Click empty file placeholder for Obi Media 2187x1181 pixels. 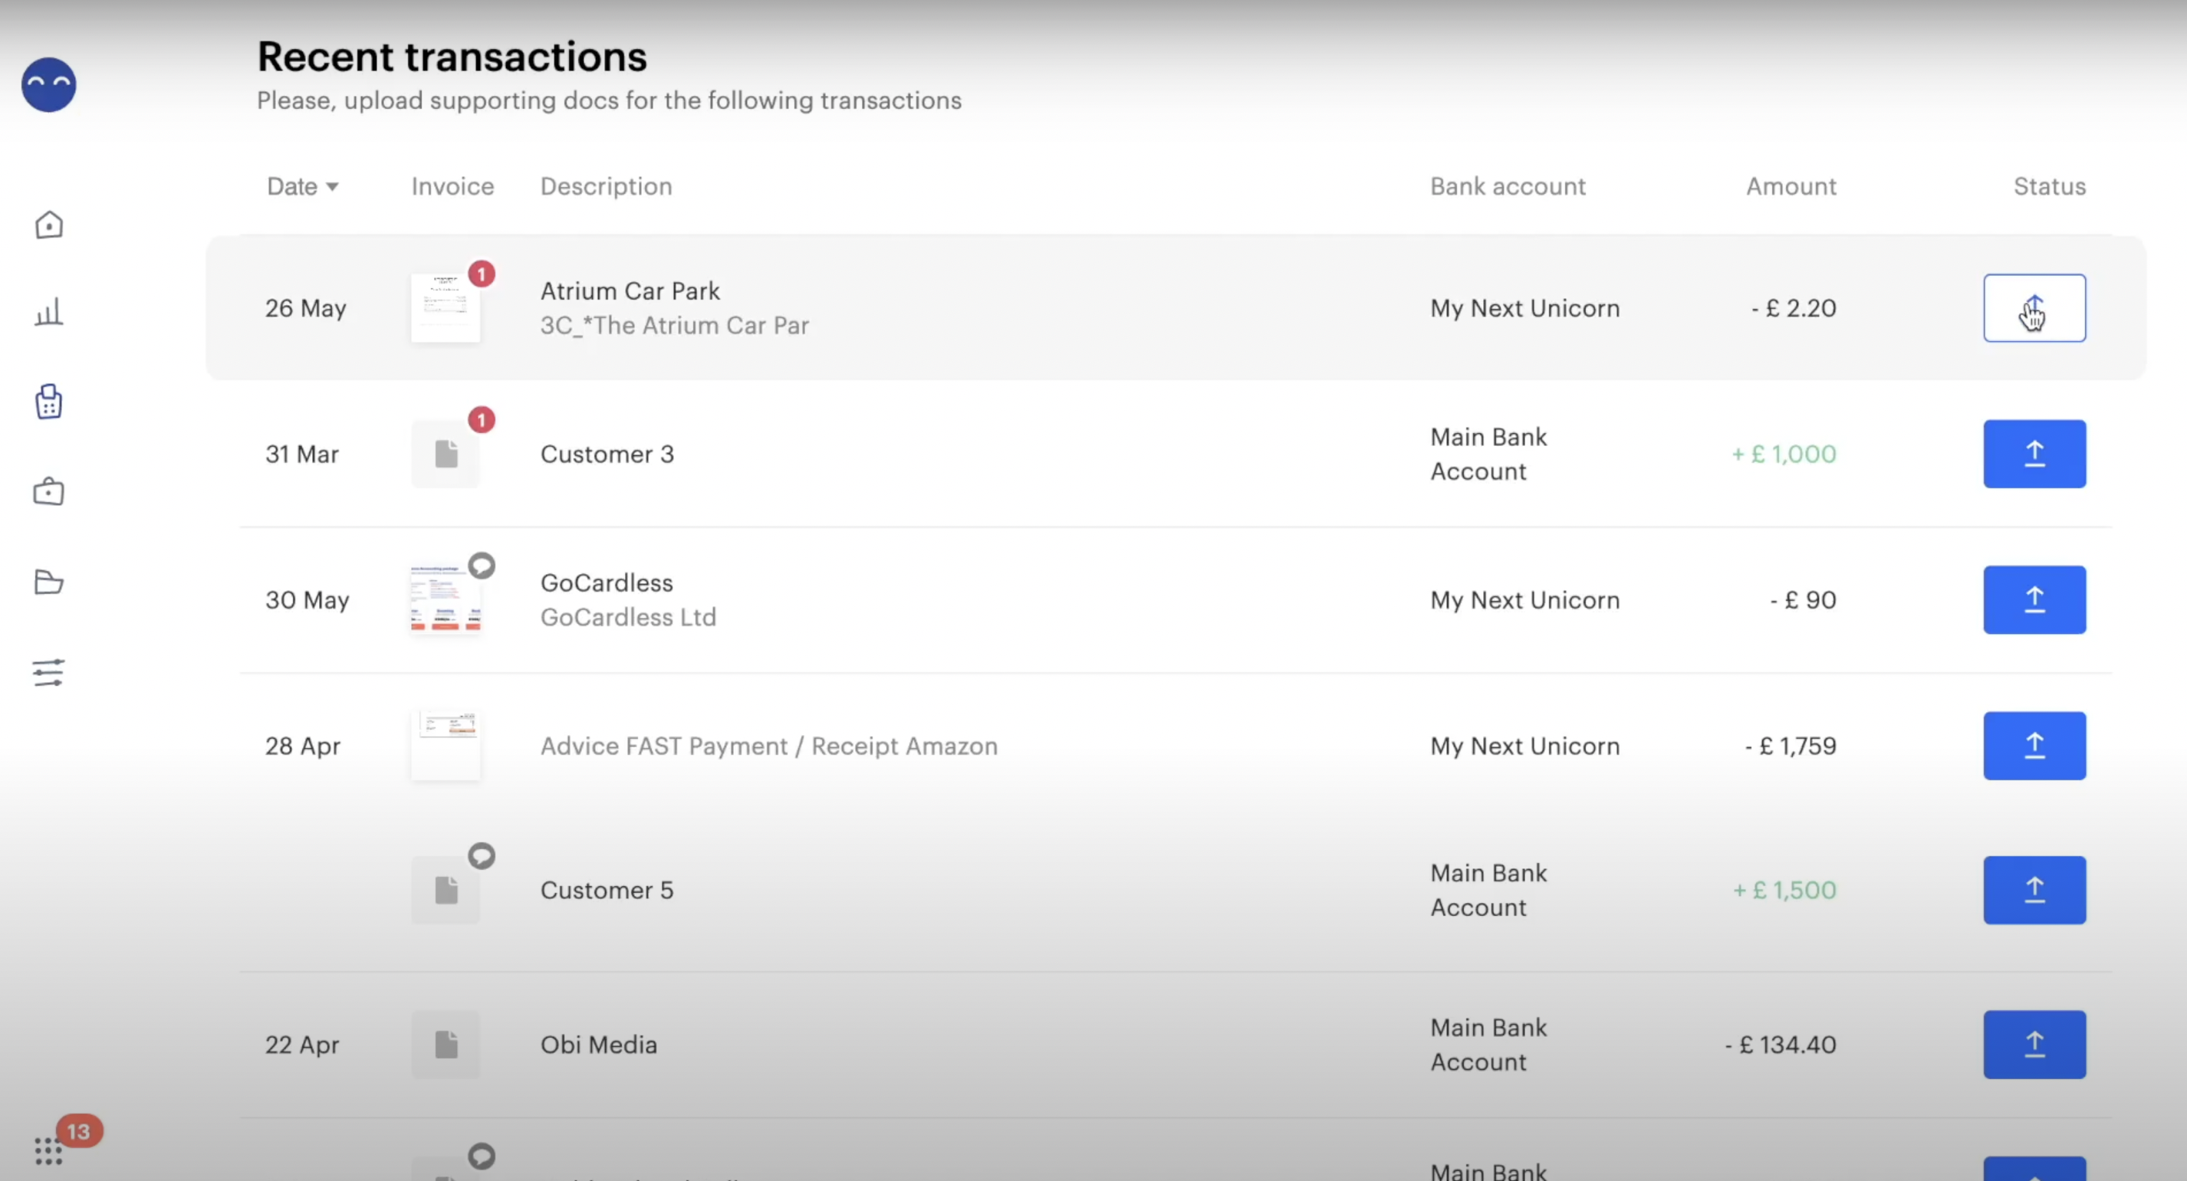point(446,1045)
